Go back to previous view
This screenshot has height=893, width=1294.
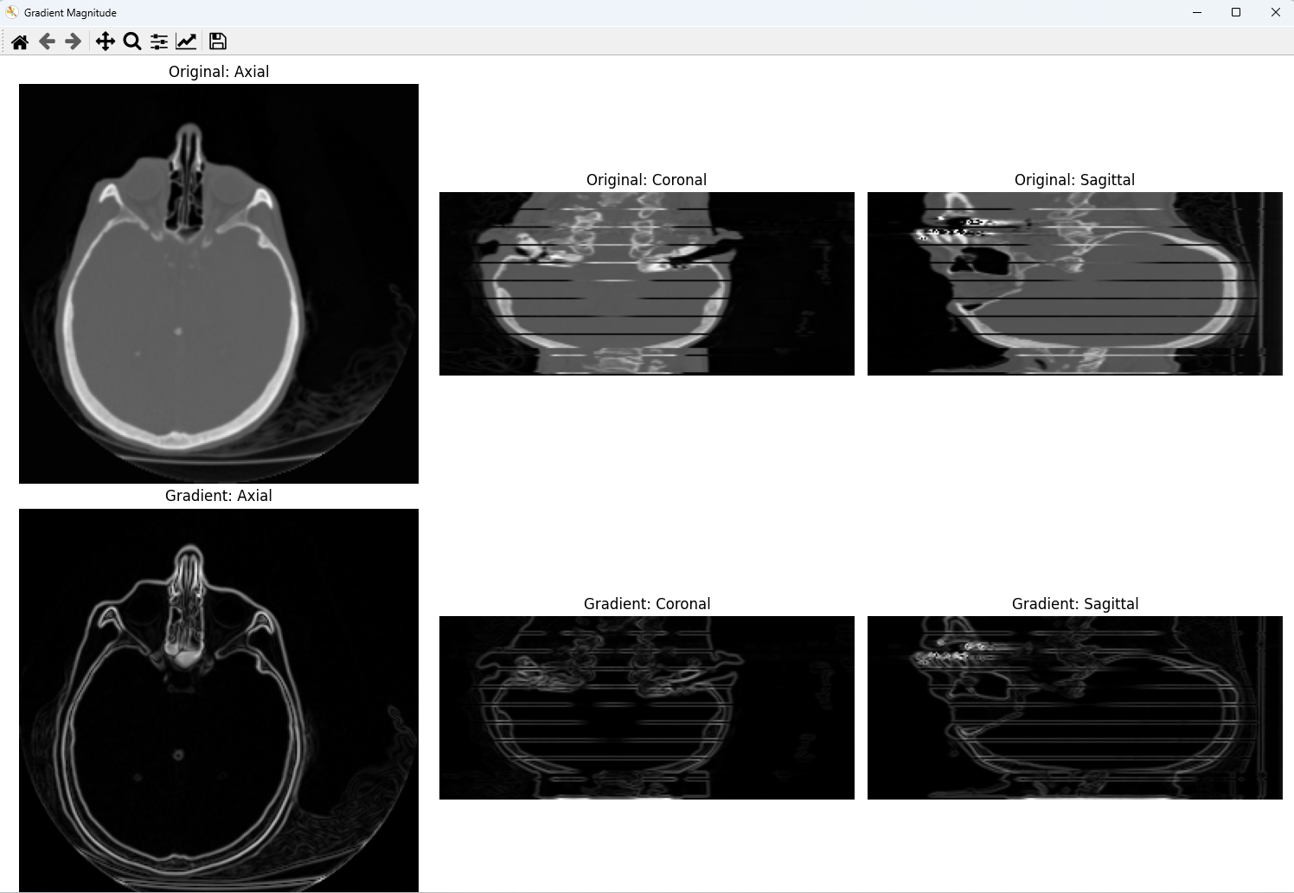pyautogui.click(x=47, y=42)
